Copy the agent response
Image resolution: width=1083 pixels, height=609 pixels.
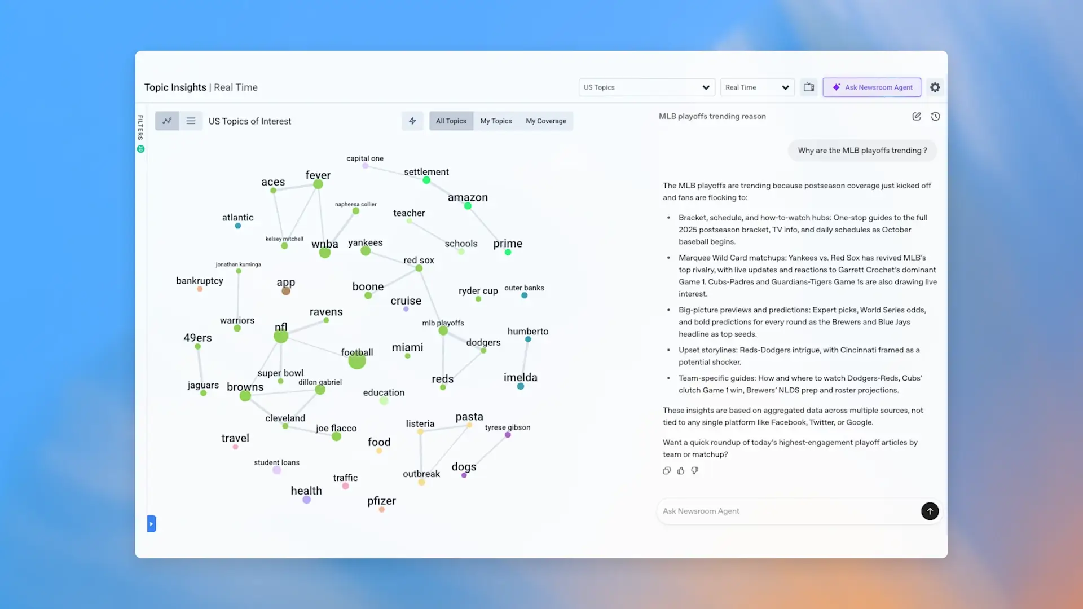tap(667, 471)
